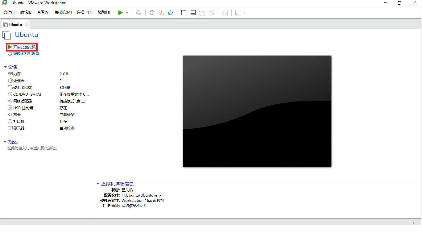Click the config file path F:\Ubuntu\Ubuntu.vmx

(142, 195)
